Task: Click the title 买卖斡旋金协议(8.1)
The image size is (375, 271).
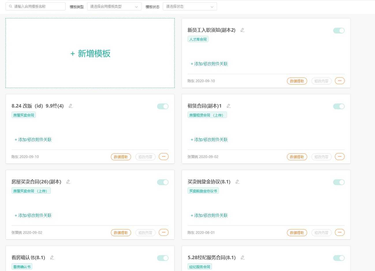Action: pyautogui.click(x=209, y=182)
